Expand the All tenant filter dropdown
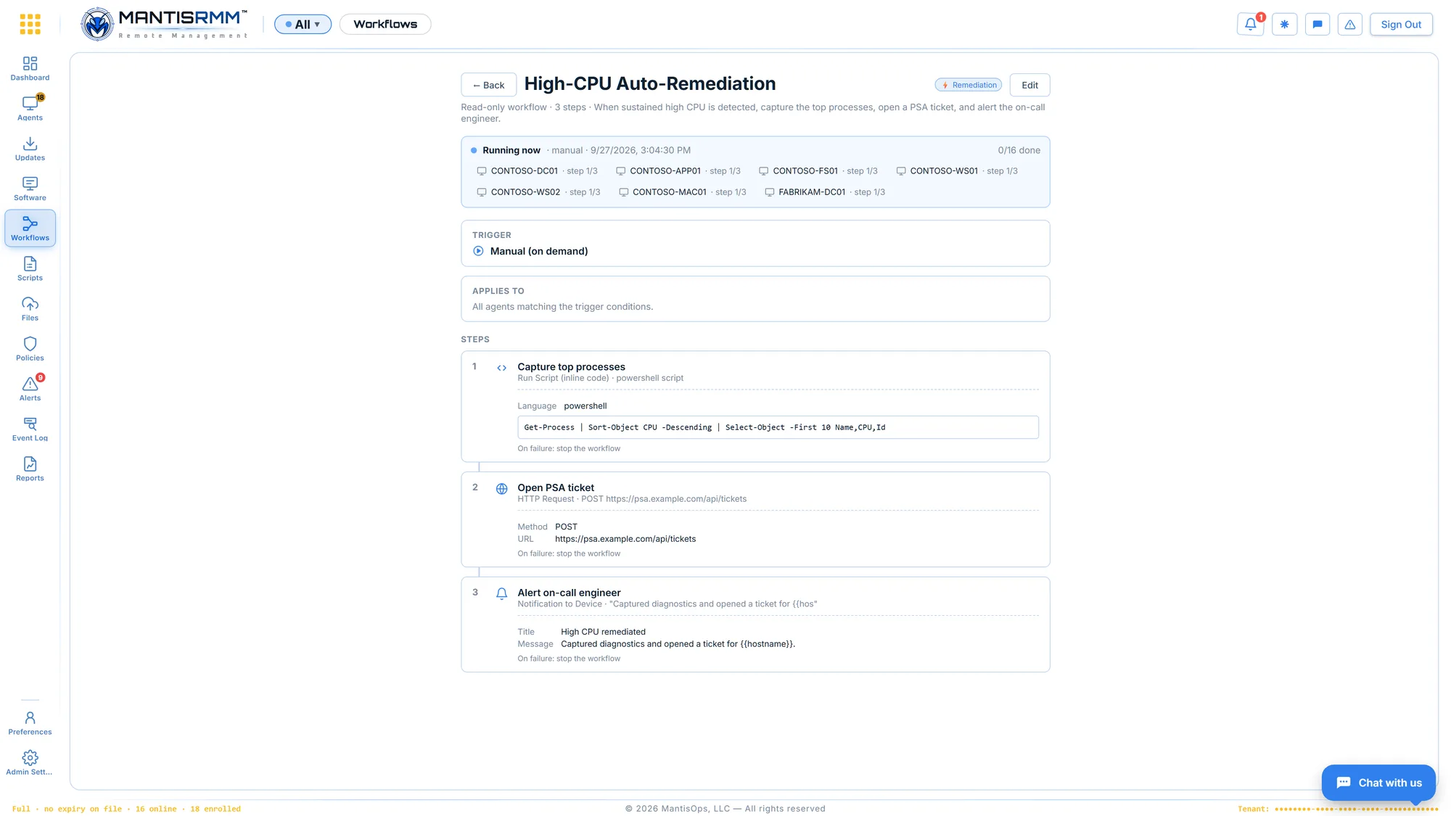1451x816 pixels. pyautogui.click(x=303, y=24)
